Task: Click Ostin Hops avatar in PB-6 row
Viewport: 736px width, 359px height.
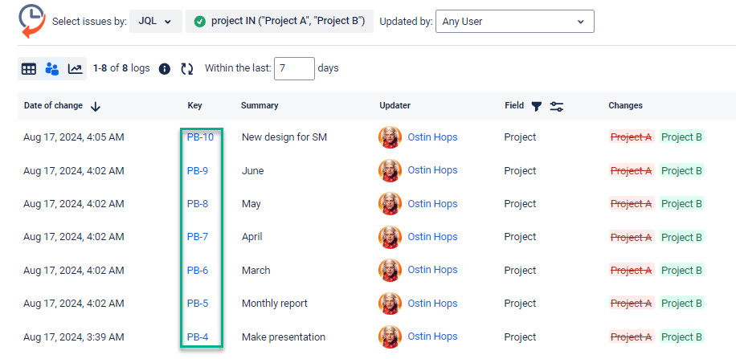Action: [390, 270]
